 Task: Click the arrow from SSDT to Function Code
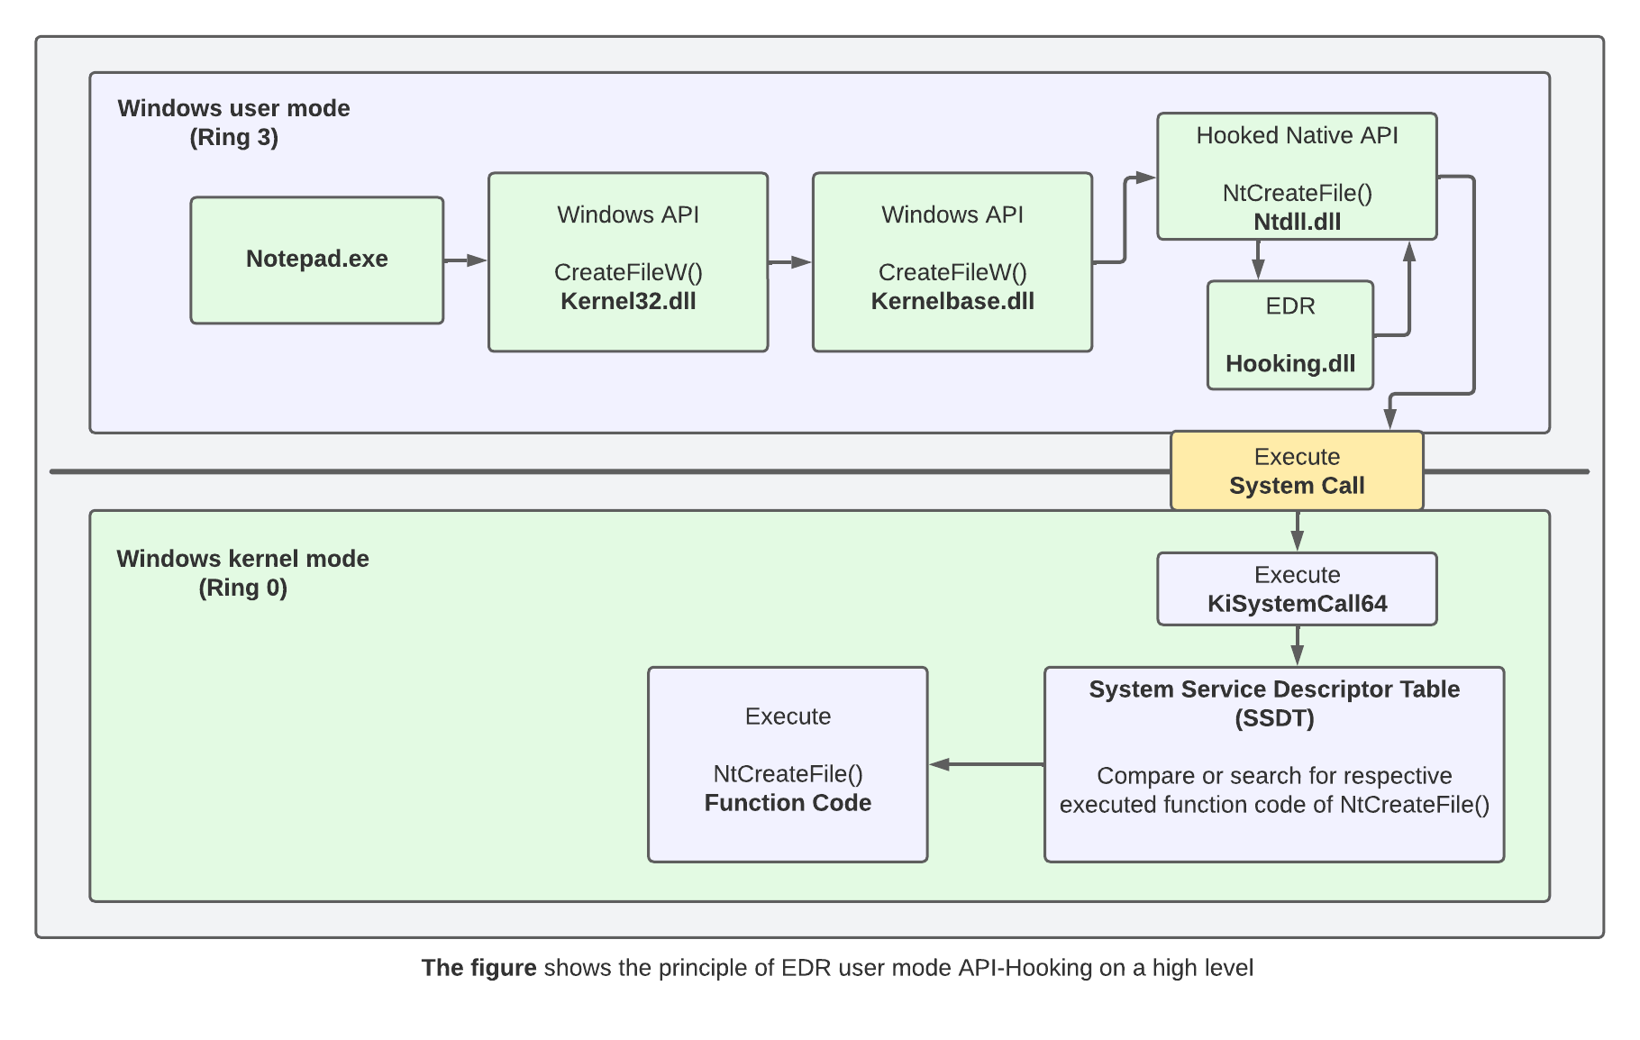(x=986, y=764)
